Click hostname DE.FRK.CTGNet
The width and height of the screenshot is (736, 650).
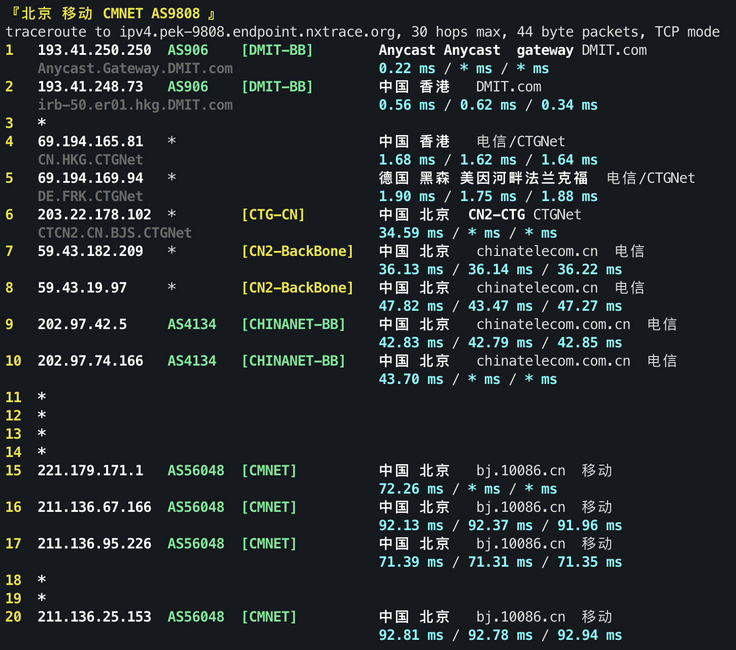coord(90,197)
